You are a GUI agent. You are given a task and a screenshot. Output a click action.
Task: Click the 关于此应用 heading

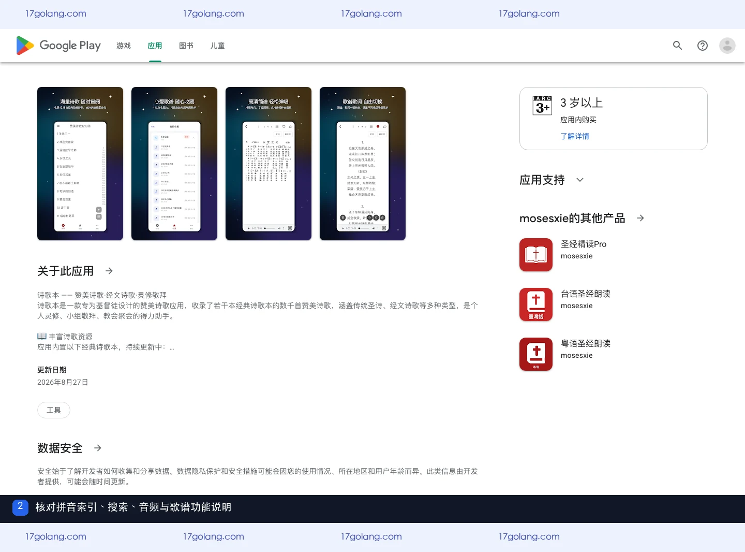(x=66, y=271)
